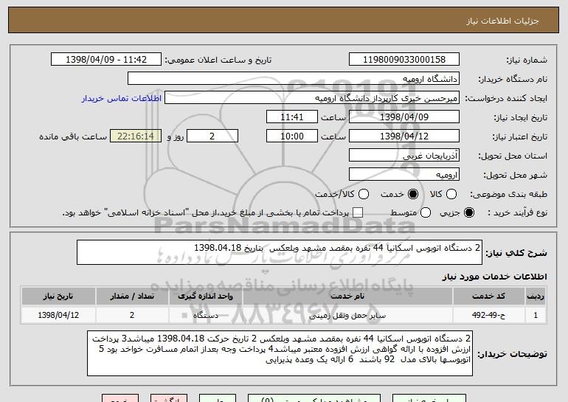Viewport: 568px width, 402px height.
Task: Click the announcement date field 1398/04/09 - 11:42
Action: [x=106, y=60]
